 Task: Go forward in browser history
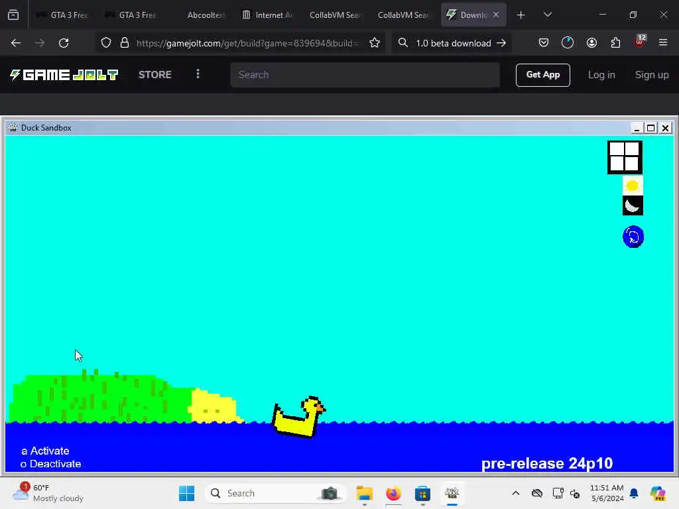click(40, 43)
